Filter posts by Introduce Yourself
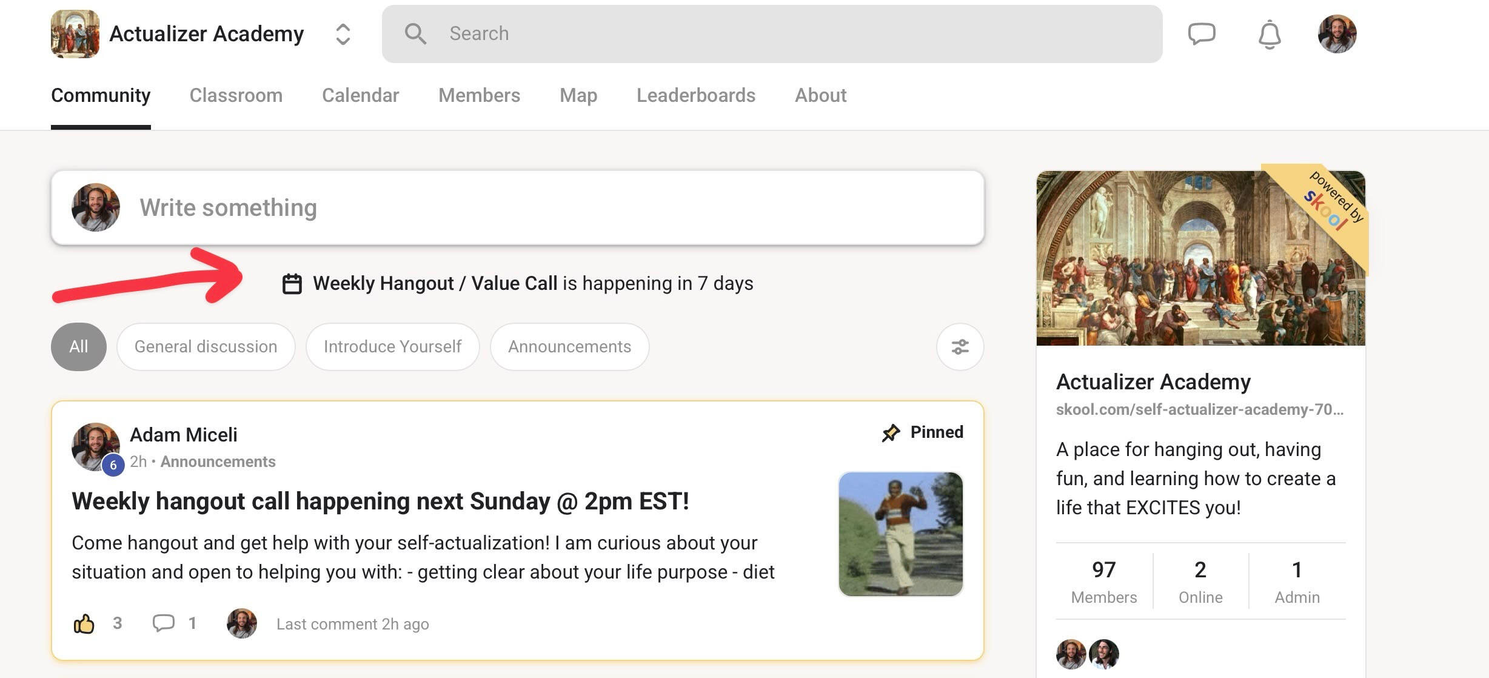The width and height of the screenshot is (1489, 678). tap(392, 347)
